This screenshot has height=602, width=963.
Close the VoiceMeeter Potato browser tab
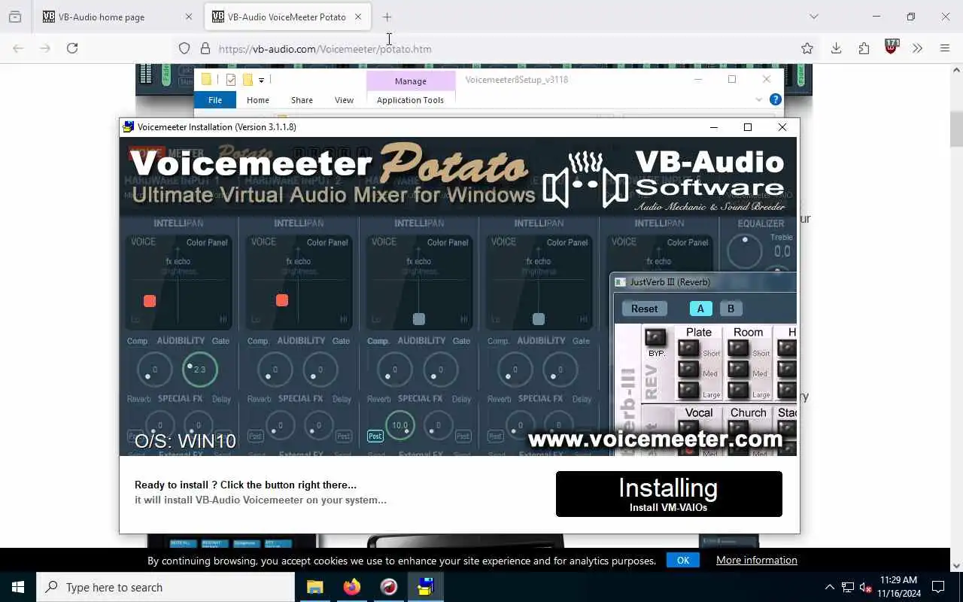(x=358, y=17)
